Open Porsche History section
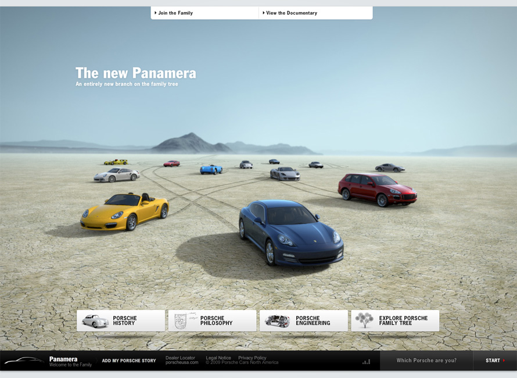Screen dimensions: 517x378 (121, 320)
